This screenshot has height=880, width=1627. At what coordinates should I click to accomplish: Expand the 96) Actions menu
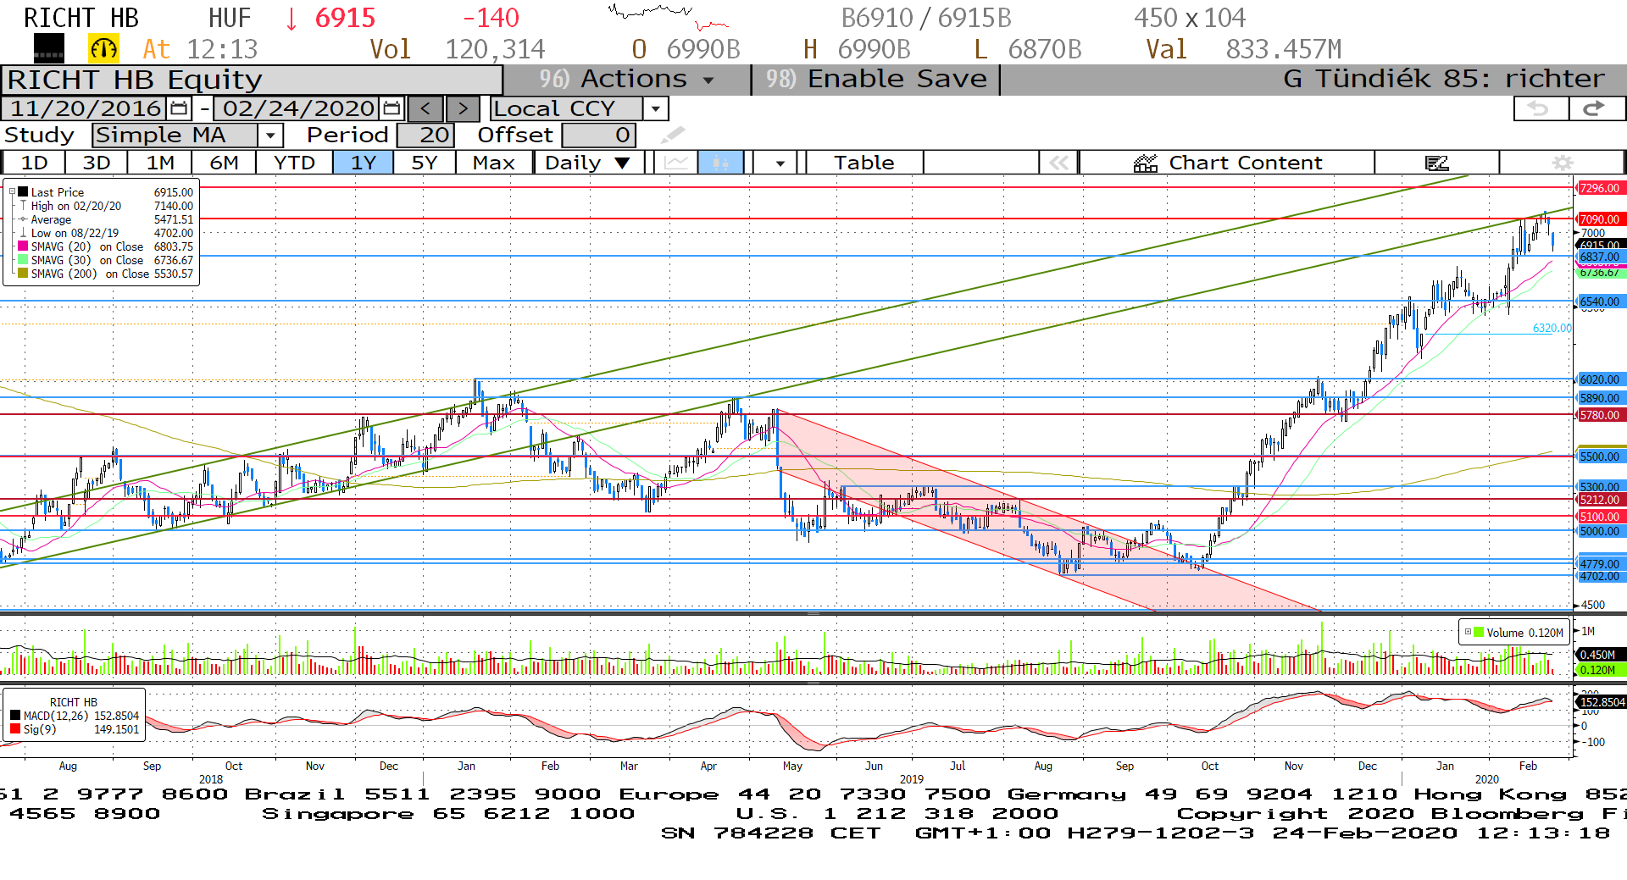tap(627, 80)
